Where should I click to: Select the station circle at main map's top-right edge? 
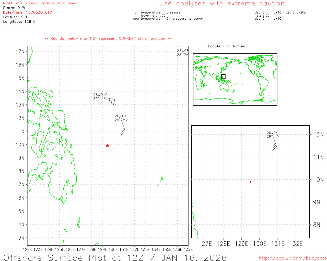183,53
